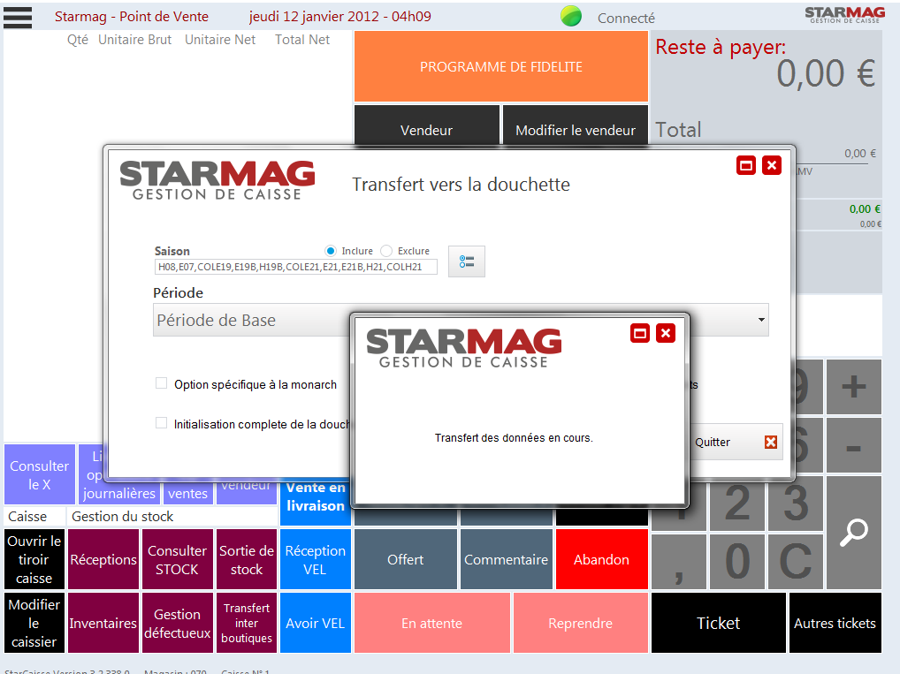The height and width of the screenshot is (674, 900).
Task: Maximize the Transfert vers la douchette dialog
Action: (745, 166)
